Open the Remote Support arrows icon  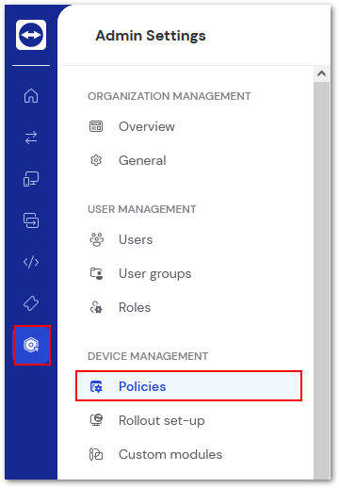click(x=31, y=138)
